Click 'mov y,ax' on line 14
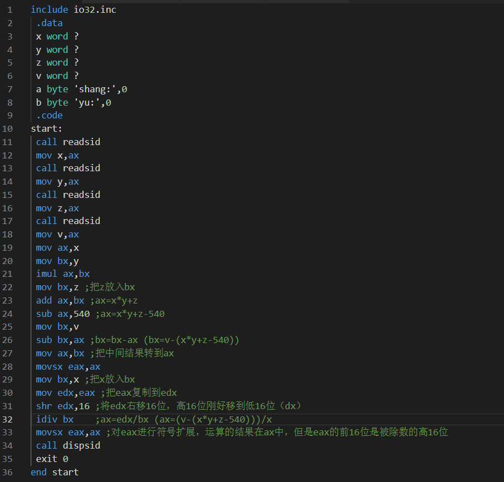The width and height of the screenshot is (504, 482). 57,182
